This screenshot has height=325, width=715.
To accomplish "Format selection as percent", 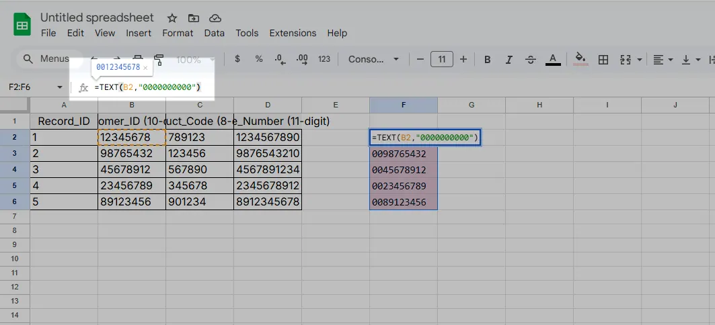I will pyautogui.click(x=259, y=59).
